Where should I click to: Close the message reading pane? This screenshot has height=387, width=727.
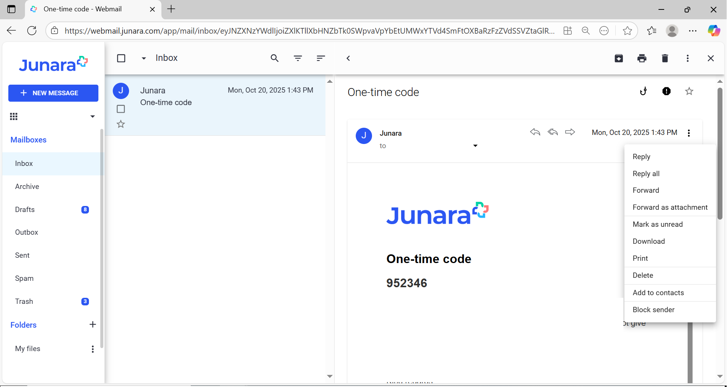(x=711, y=58)
